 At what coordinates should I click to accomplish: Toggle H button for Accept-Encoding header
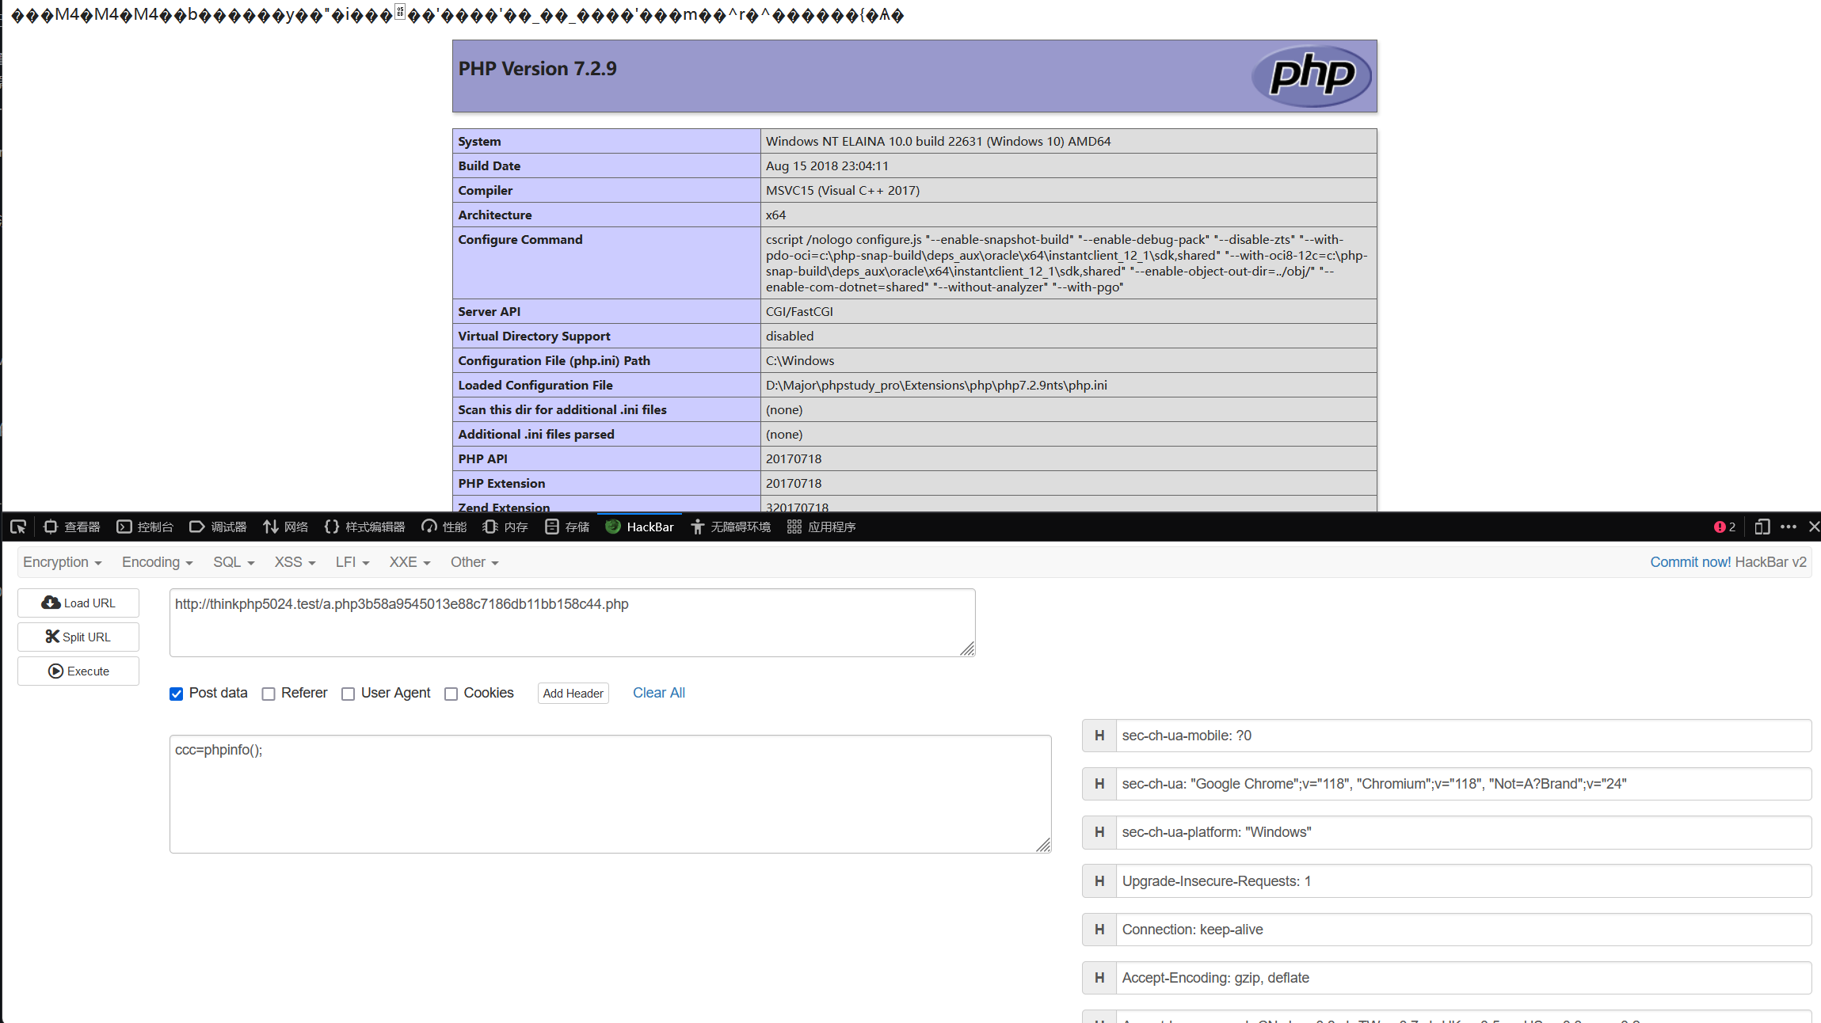pyautogui.click(x=1099, y=978)
